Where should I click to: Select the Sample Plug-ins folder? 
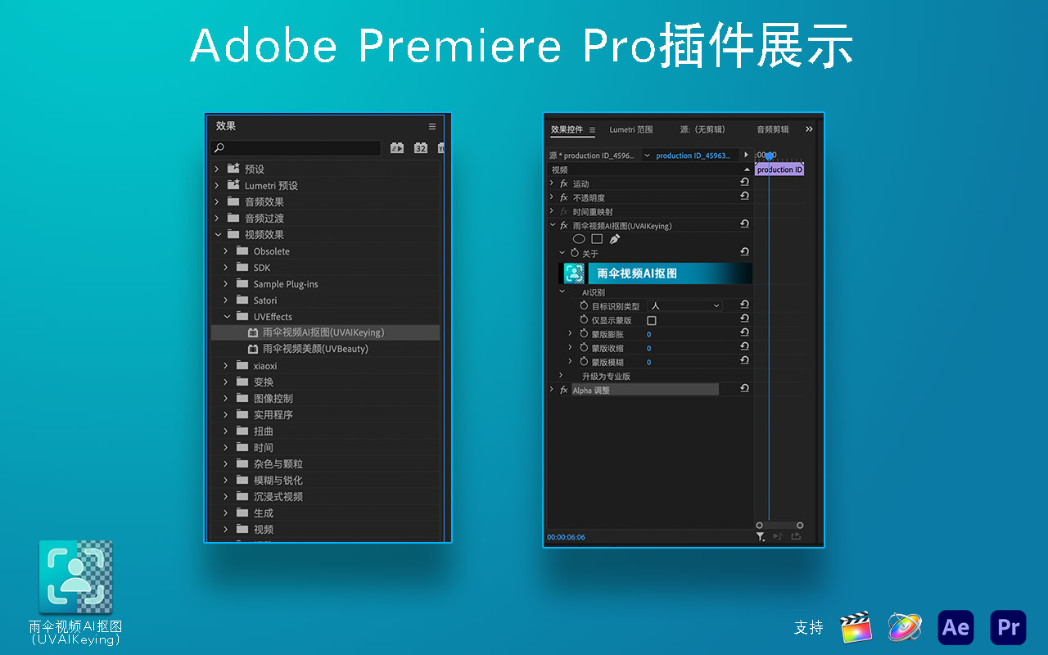pos(286,284)
